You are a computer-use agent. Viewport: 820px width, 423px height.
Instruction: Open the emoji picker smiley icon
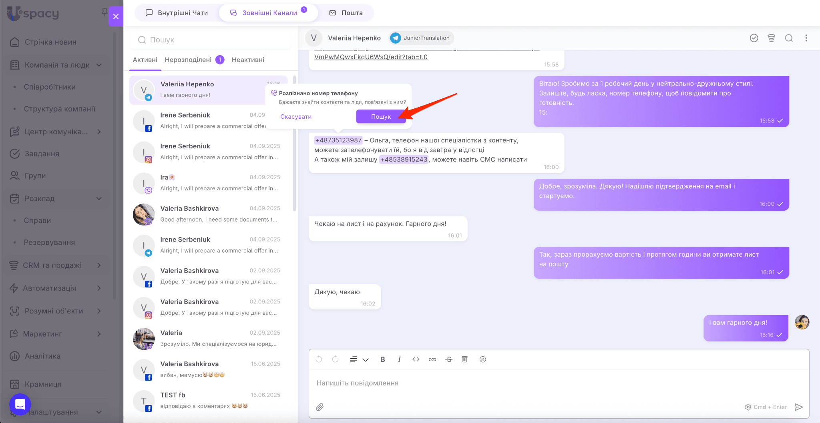[483, 359]
